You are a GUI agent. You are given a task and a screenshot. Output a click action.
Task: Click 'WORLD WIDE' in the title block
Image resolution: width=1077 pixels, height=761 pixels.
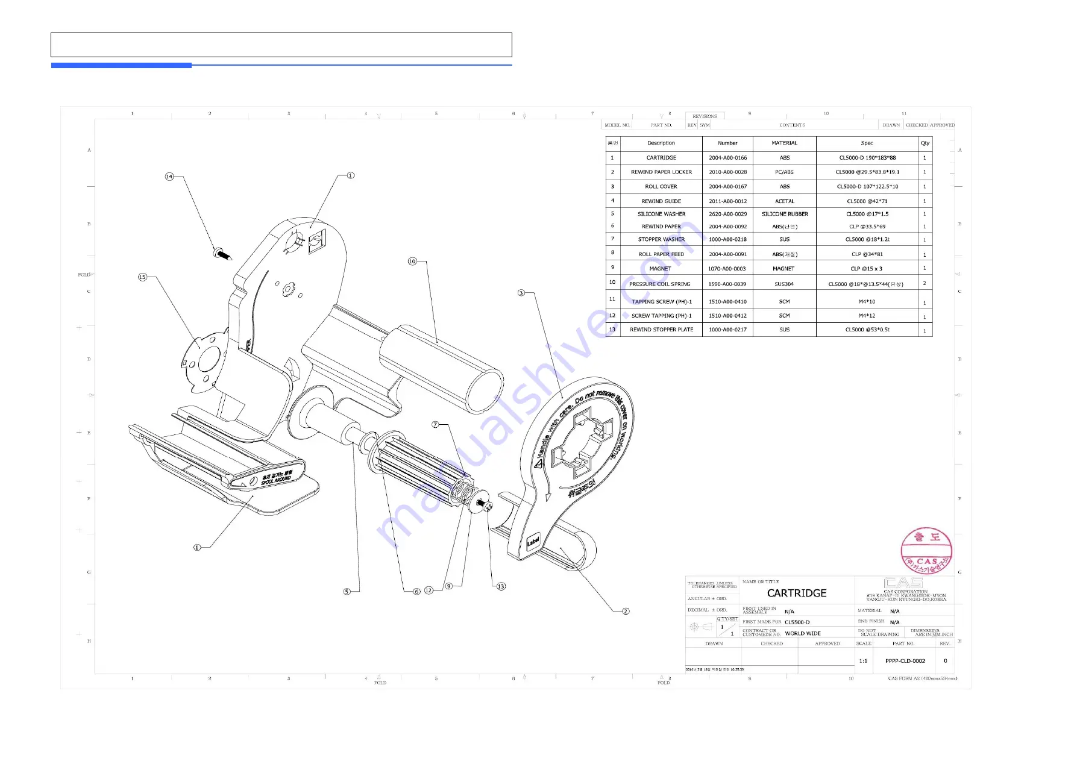pos(802,634)
